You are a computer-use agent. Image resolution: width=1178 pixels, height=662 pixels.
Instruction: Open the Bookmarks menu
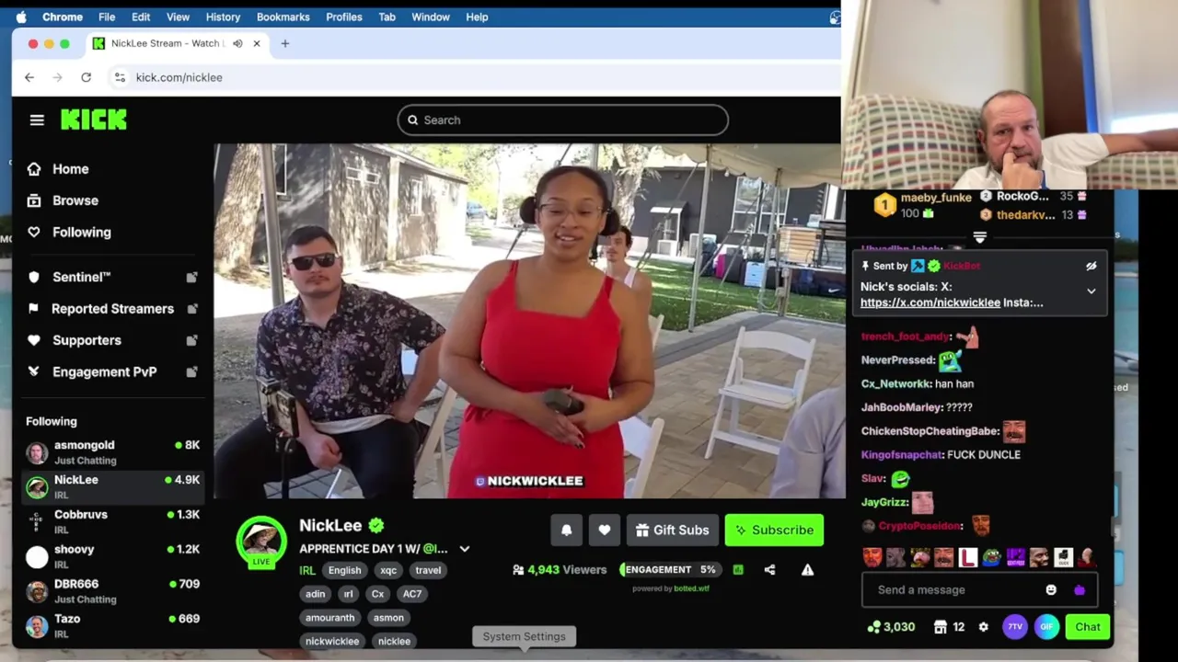pyautogui.click(x=283, y=17)
